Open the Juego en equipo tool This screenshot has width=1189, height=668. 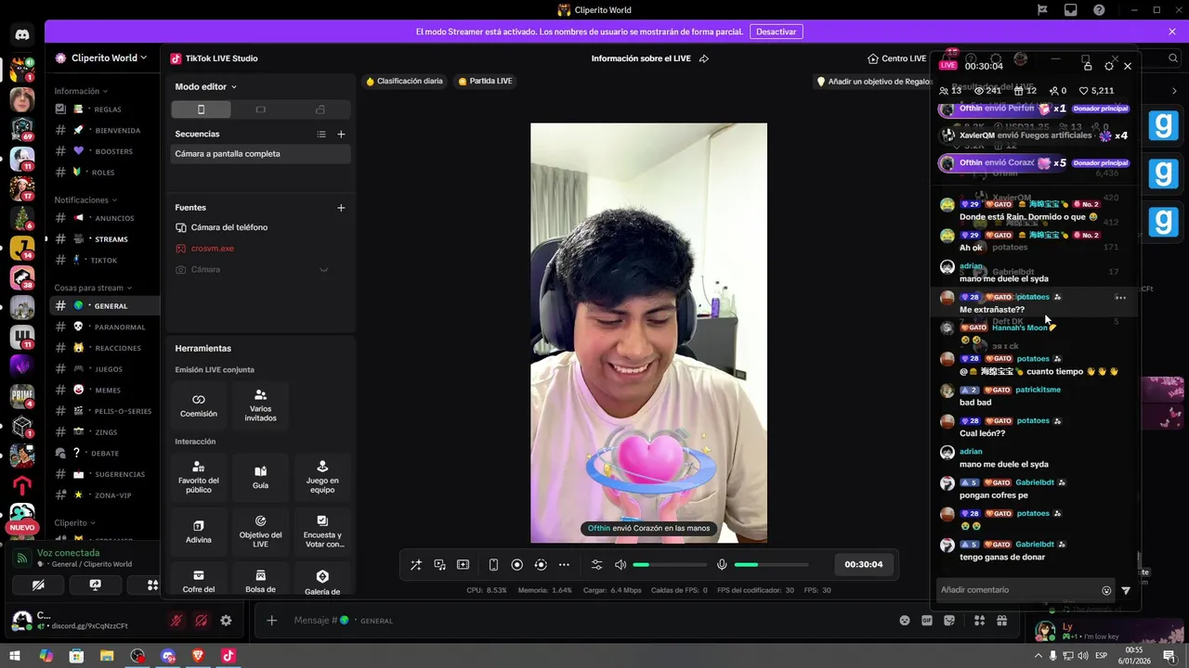pos(322,476)
